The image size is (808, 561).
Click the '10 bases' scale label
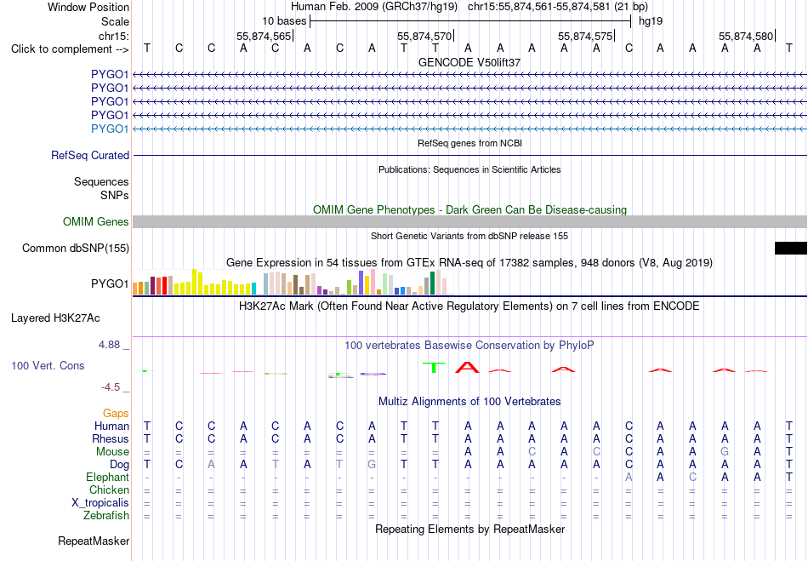284,21
